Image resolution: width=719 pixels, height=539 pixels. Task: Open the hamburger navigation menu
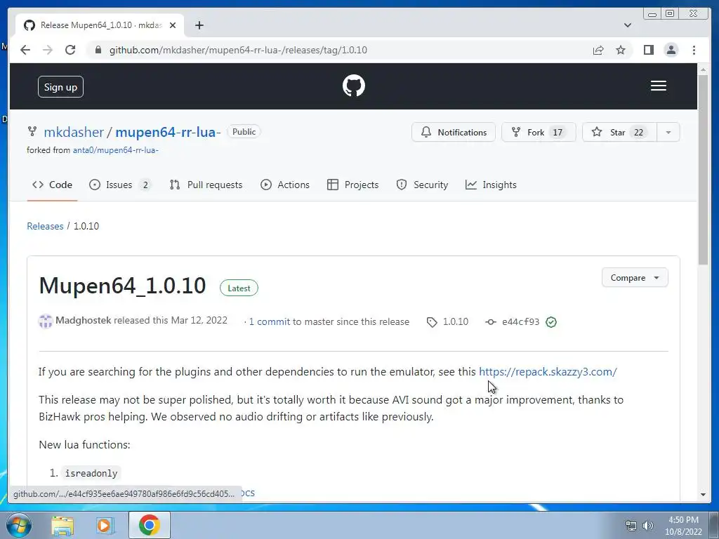click(x=659, y=86)
